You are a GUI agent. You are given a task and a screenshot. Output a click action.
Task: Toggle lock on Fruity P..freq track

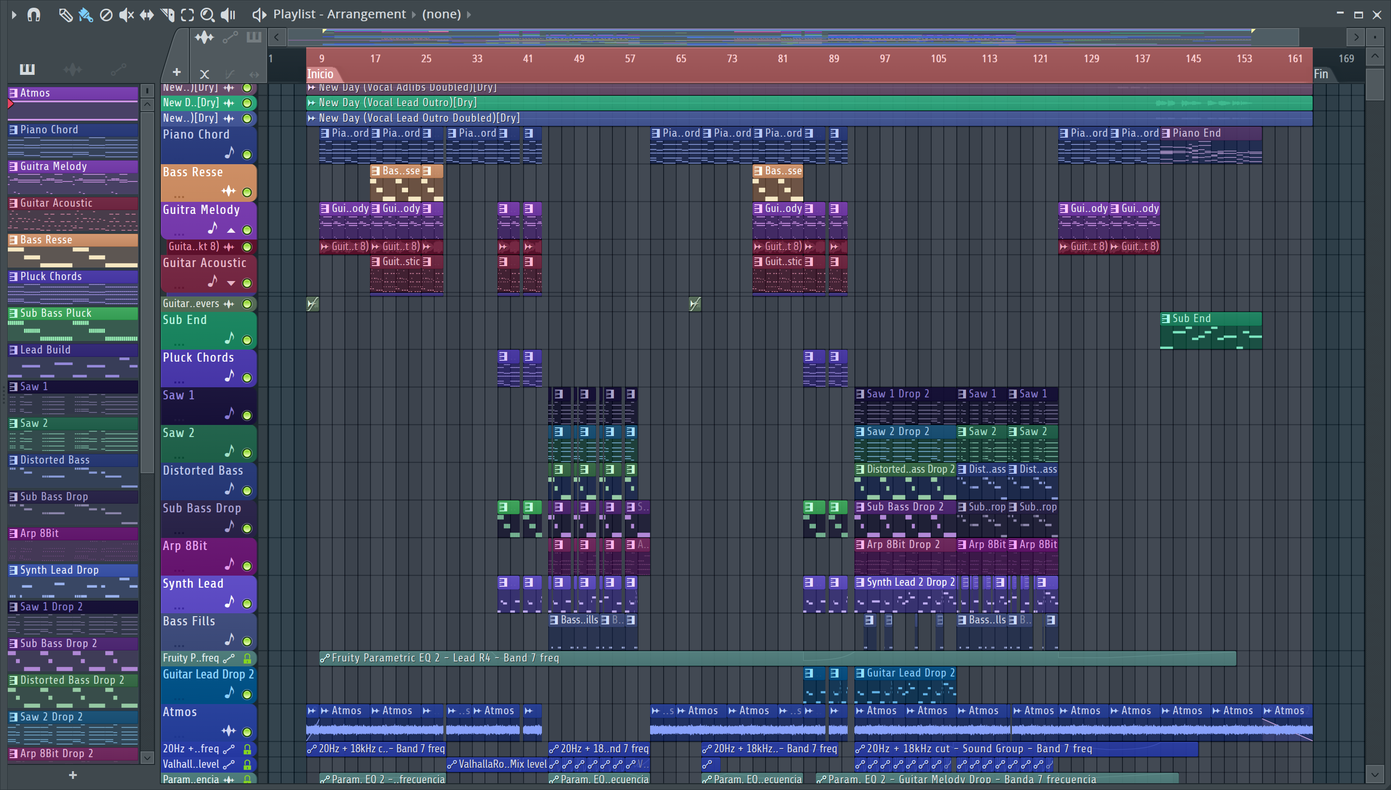[247, 658]
